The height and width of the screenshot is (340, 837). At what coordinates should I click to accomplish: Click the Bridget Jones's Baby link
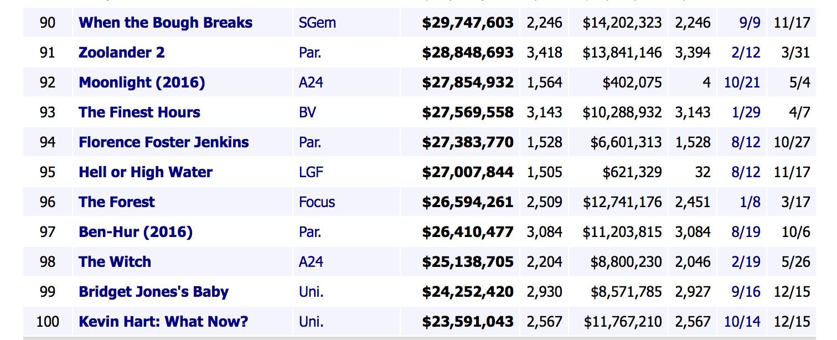(153, 292)
